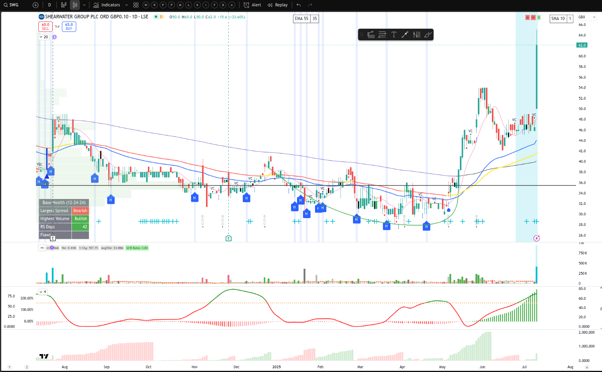Open the indicator templates grid icon

pyautogui.click(x=136, y=5)
